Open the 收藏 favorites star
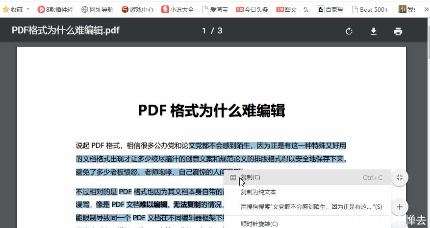The width and height of the screenshot is (430, 228). (6, 9)
